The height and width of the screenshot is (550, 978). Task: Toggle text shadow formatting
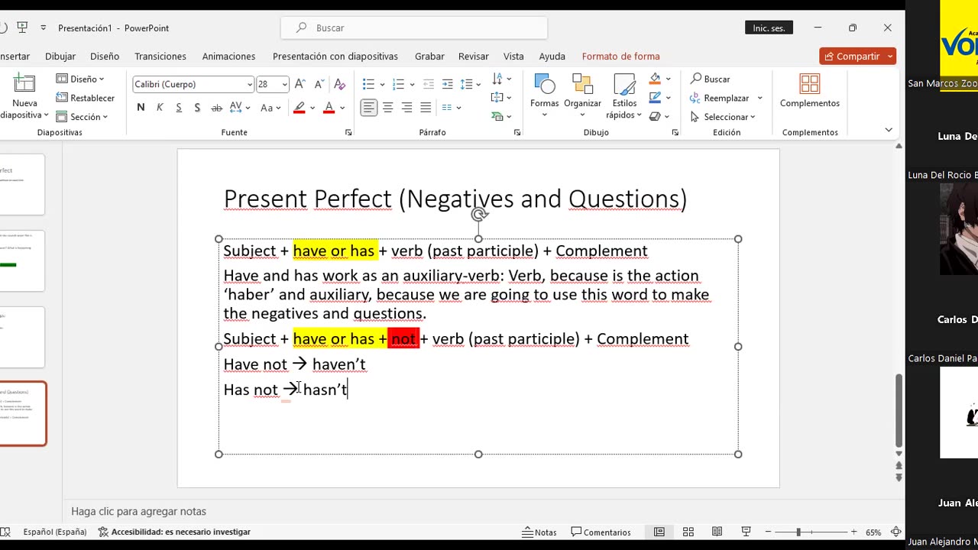click(x=198, y=108)
